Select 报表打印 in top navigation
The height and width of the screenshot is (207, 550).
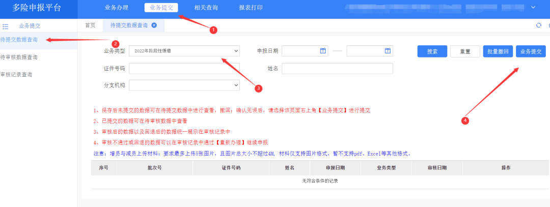point(251,8)
